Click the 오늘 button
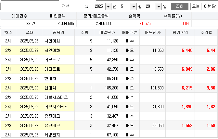 click(x=196, y=6)
